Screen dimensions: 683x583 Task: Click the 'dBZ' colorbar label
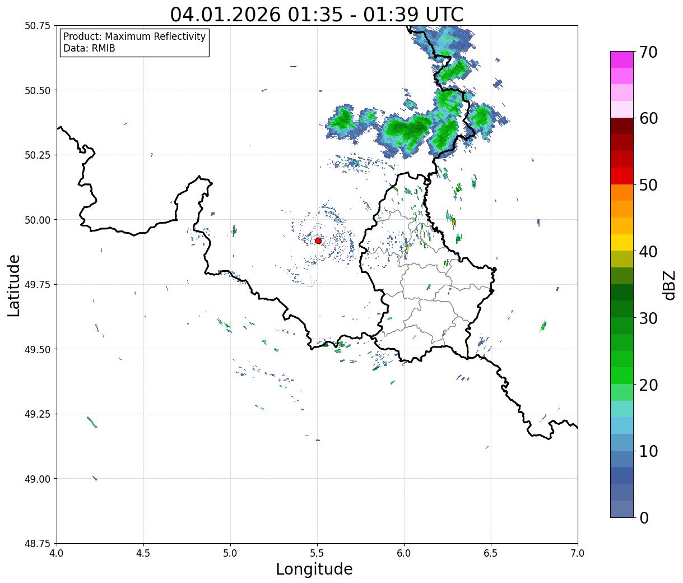point(669,284)
